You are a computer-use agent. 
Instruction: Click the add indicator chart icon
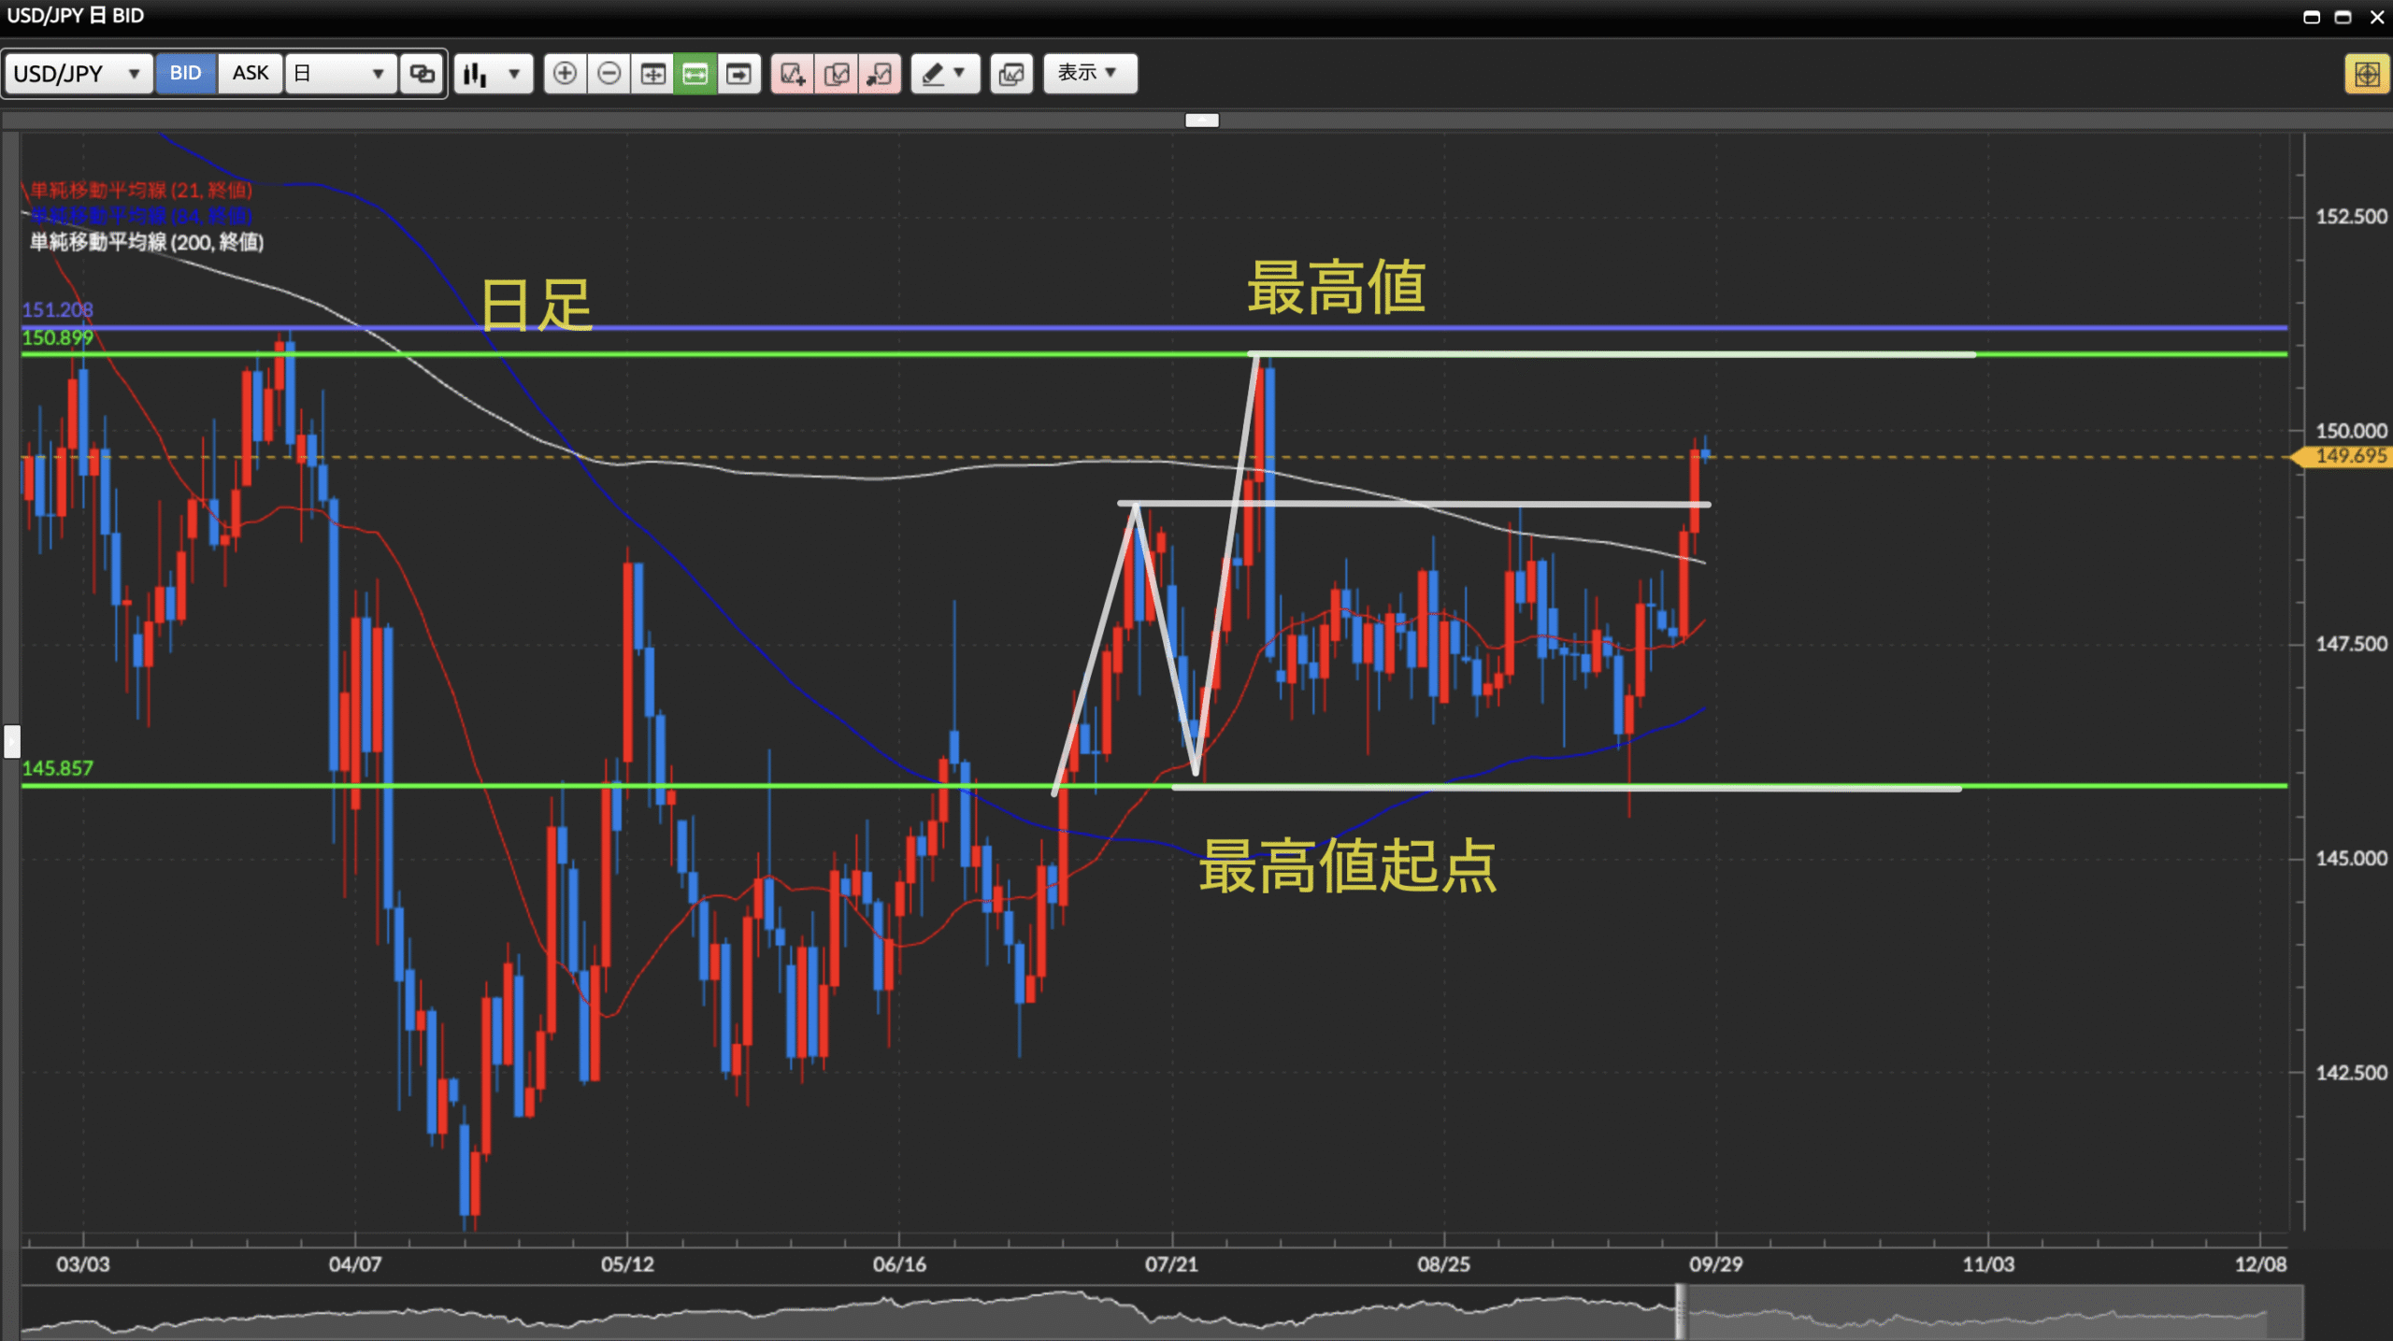pyautogui.click(x=793, y=74)
